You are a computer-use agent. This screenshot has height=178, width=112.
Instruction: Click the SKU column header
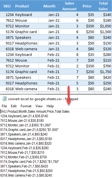tap(7, 6)
